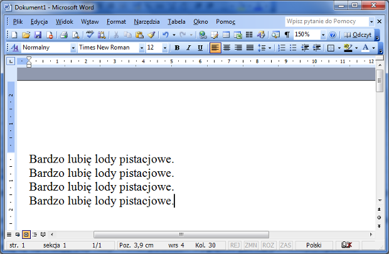The width and height of the screenshot is (389, 254).
Task: Expand the line spacing dropdown arrow
Action: tap(270, 48)
